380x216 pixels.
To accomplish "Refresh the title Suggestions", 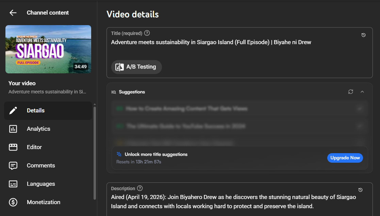I will click(351, 92).
